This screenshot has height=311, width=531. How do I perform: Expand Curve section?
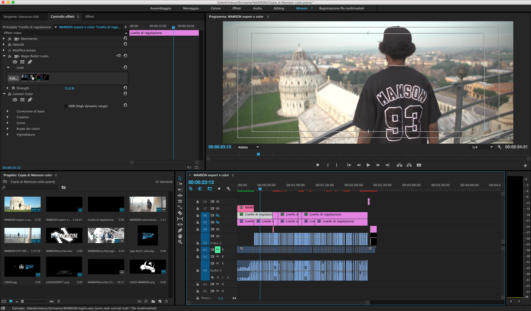pyautogui.click(x=7, y=123)
